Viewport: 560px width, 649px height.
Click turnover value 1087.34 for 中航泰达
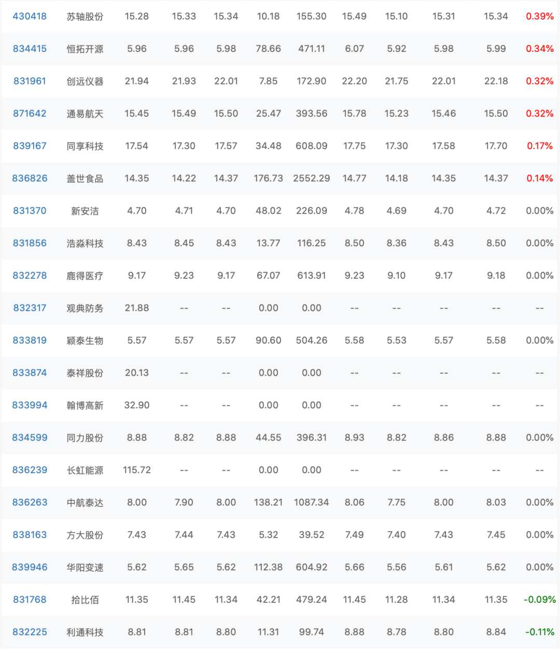click(x=312, y=502)
